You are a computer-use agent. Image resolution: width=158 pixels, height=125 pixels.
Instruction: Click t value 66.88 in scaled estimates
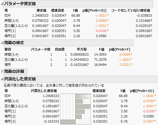pyautogui.click(x=123, y=96)
